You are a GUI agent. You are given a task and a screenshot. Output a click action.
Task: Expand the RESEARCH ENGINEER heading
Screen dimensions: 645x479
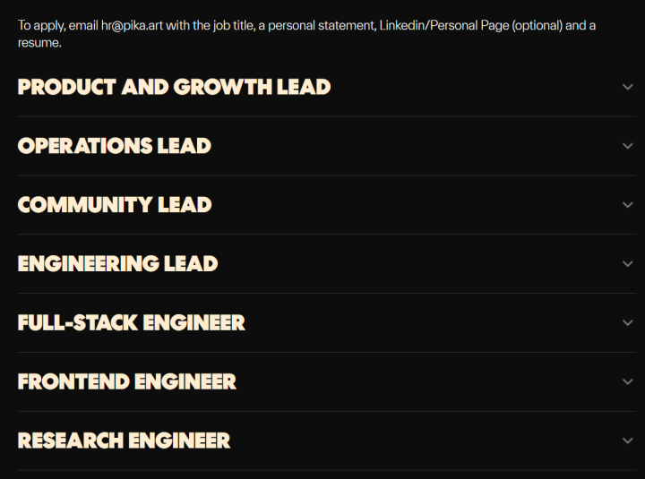point(124,441)
